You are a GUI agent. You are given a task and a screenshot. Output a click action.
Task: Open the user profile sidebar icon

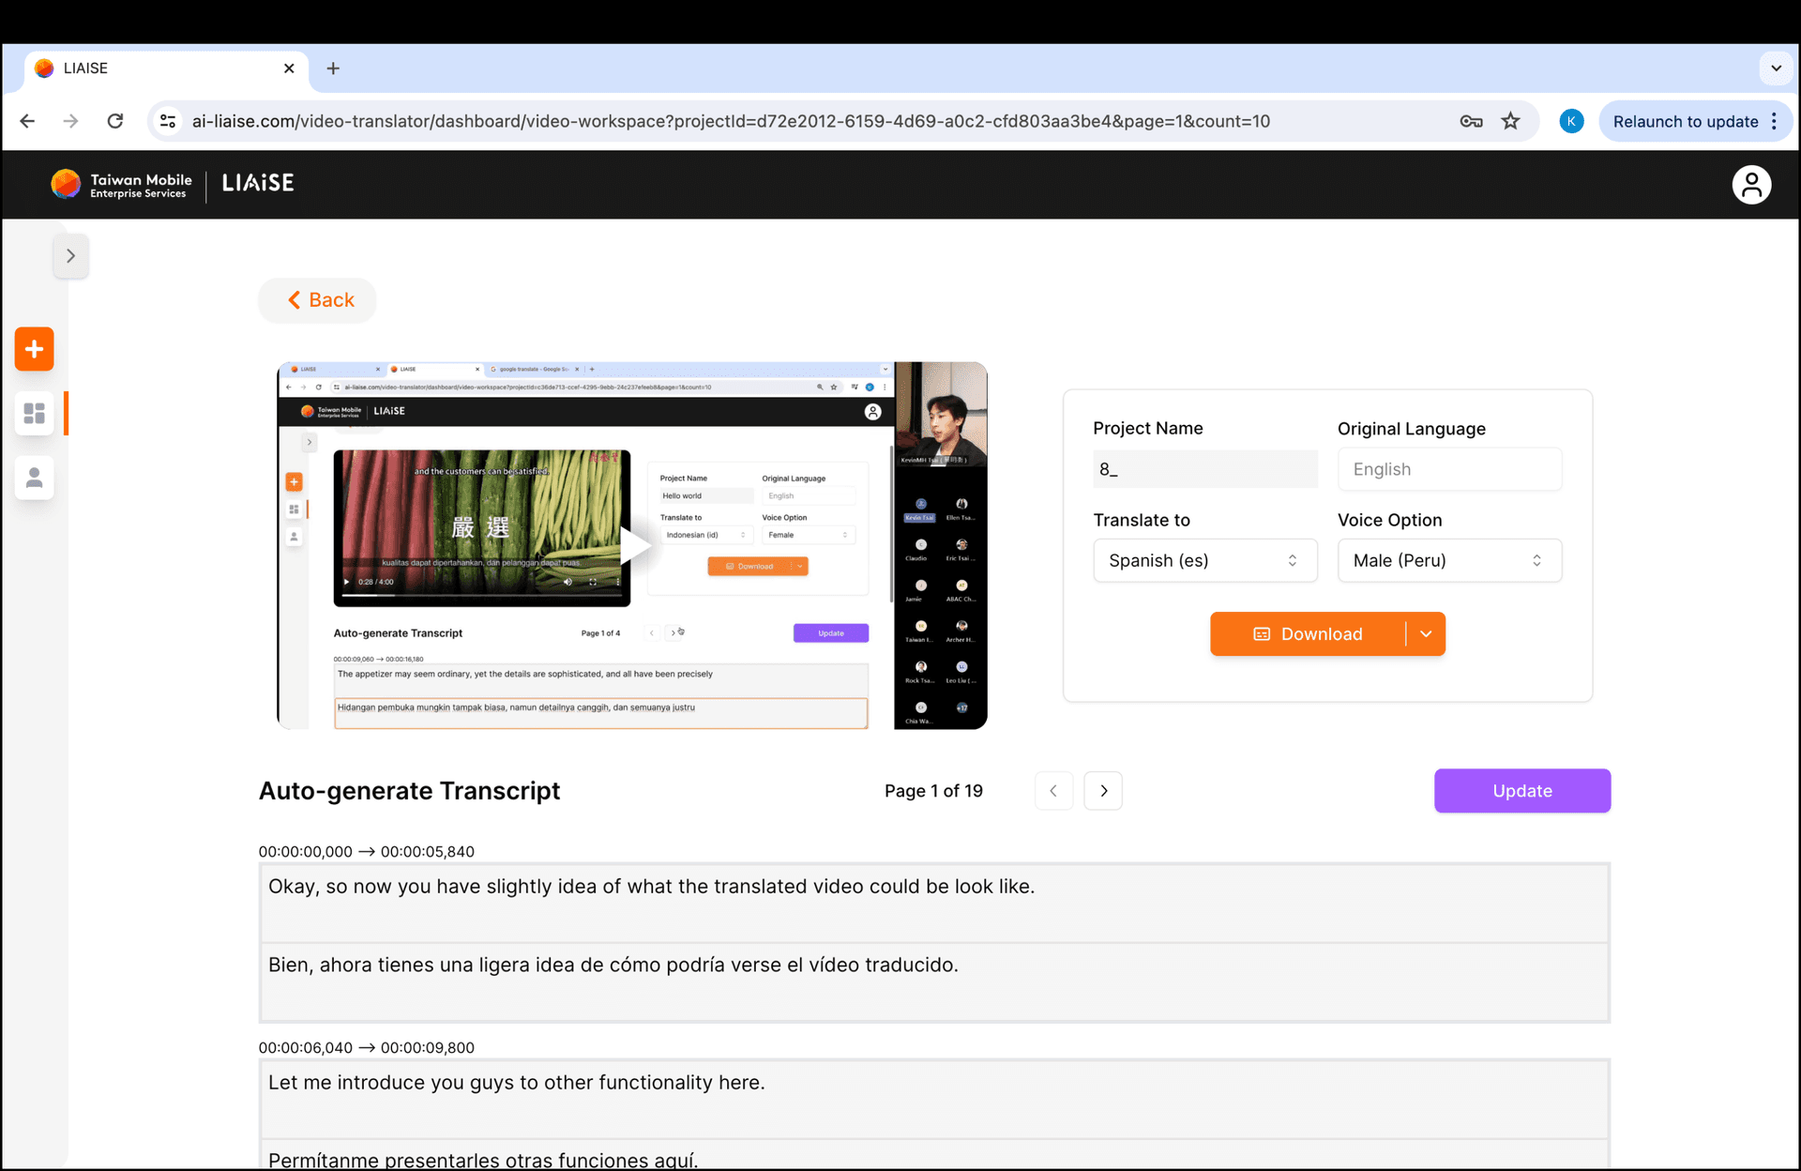pos(34,479)
